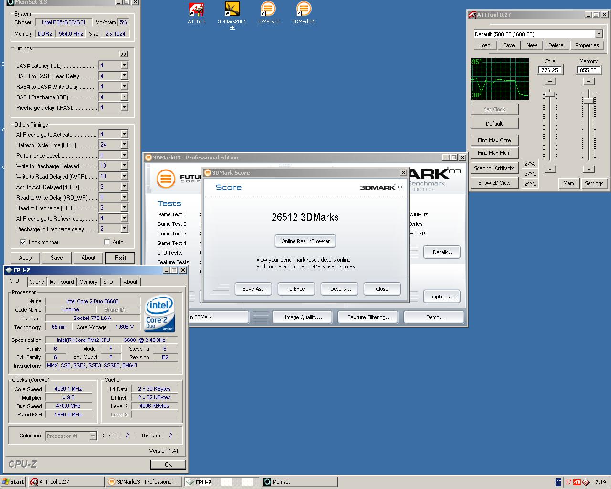The width and height of the screenshot is (611, 489).
Task: Switch to the About tab in CPU-Z
Action: pos(130,282)
